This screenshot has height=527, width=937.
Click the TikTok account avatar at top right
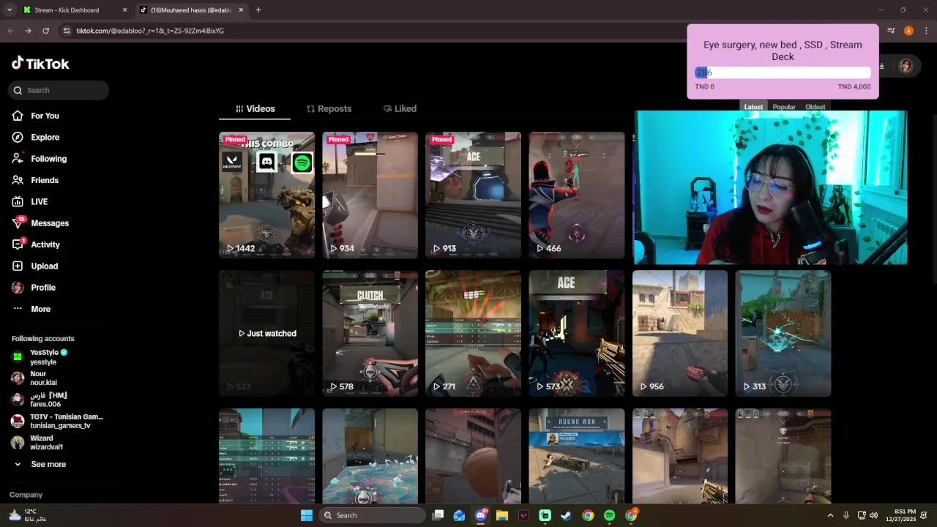[x=906, y=66]
